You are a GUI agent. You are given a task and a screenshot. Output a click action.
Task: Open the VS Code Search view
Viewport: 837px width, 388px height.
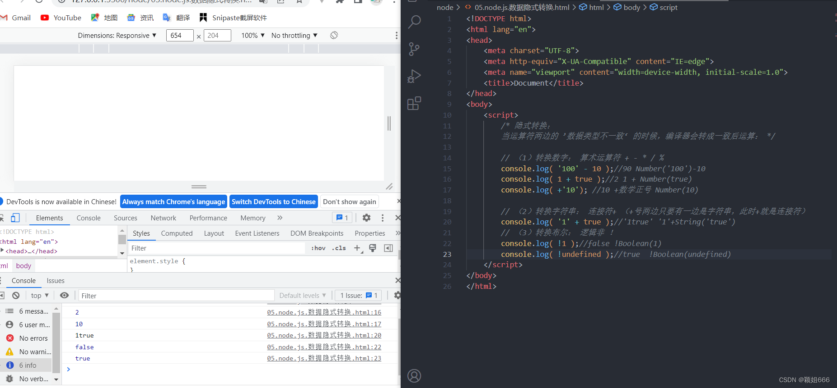pyautogui.click(x=414, y=22)
